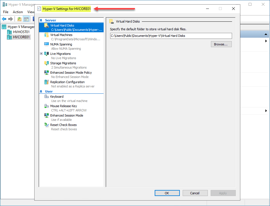Image resolution: width=270 pixels, height=206 pixels.
Task: Select the Storage Migrations settings item
Action: [x=71, y=65]
